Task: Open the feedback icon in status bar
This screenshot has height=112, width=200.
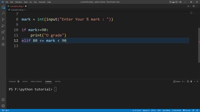Action: [x=193, y=110]
